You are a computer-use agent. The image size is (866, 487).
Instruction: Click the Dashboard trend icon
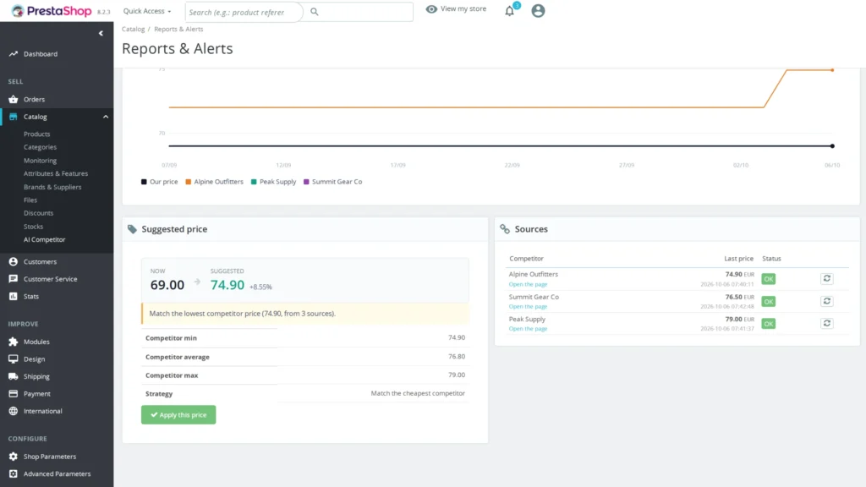14,53
